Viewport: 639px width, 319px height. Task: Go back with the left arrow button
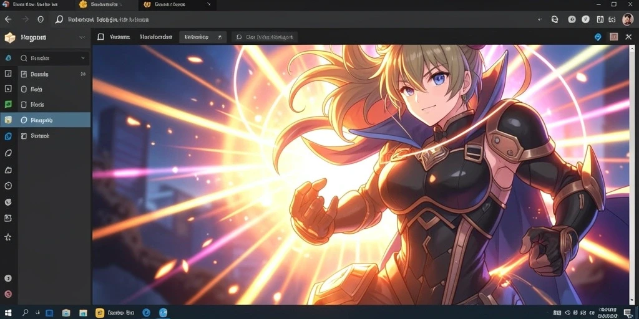[8, 19]
